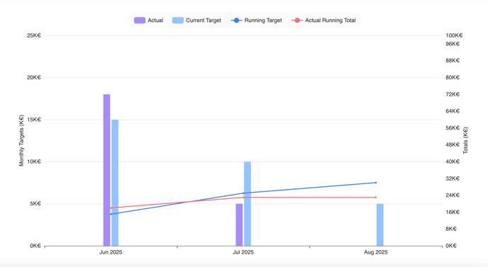Viewport: 488px width, 267px height.
Task: Click Running Target point at Jun 2025
Action: pyautogui.click(x=111, y=214)
